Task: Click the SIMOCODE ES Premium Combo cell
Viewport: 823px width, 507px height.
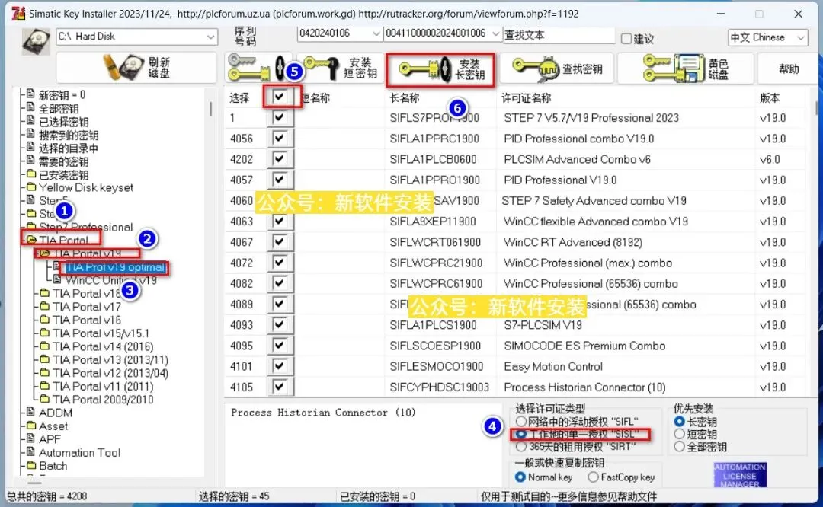Action: (x=584, y=346)
